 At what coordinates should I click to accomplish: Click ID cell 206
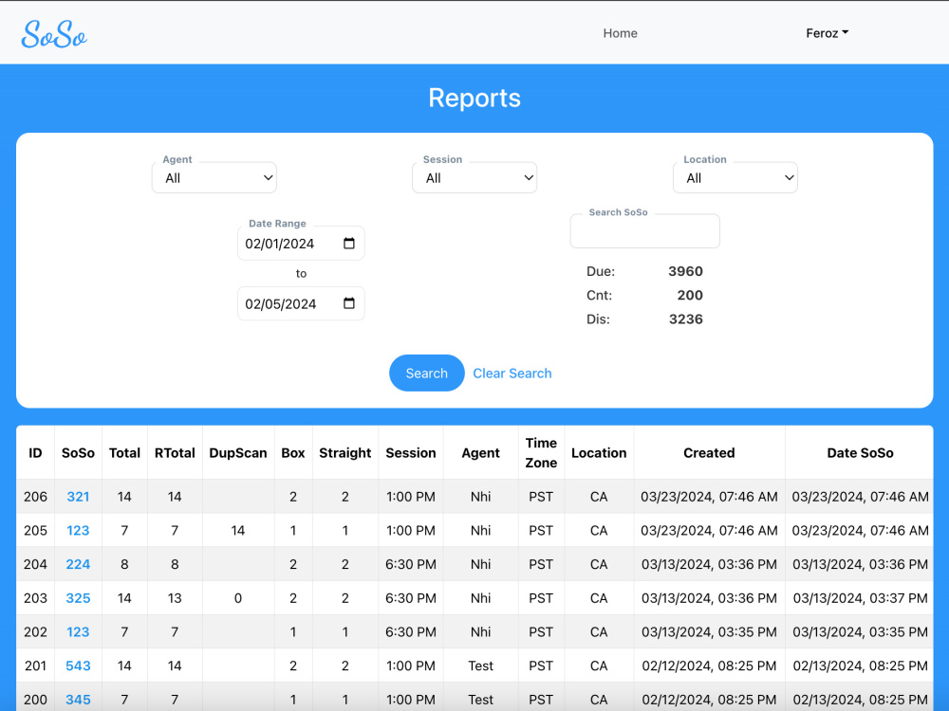click(x=35, y=497)
